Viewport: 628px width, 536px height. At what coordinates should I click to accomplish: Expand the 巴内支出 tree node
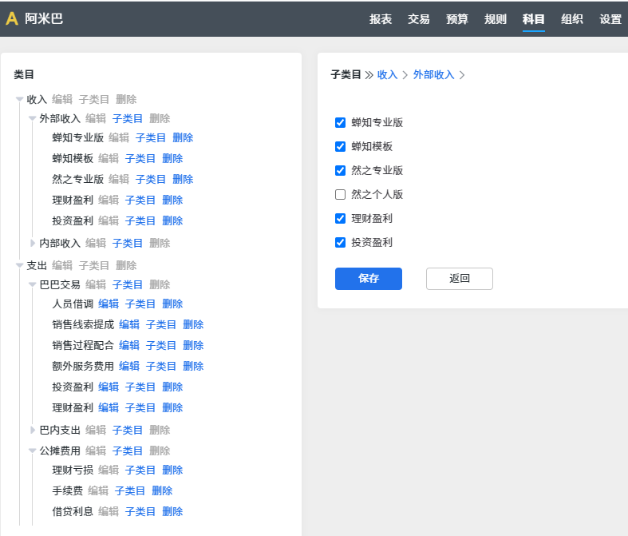tap(33, 431)
